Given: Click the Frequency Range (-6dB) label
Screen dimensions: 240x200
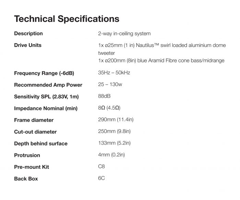Looking at the screenshot, I should 44,73.
